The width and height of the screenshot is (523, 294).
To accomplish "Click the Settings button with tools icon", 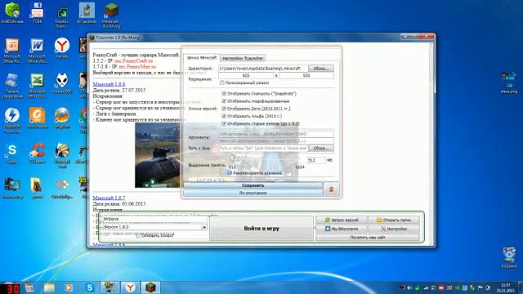I will click(394, 229).
